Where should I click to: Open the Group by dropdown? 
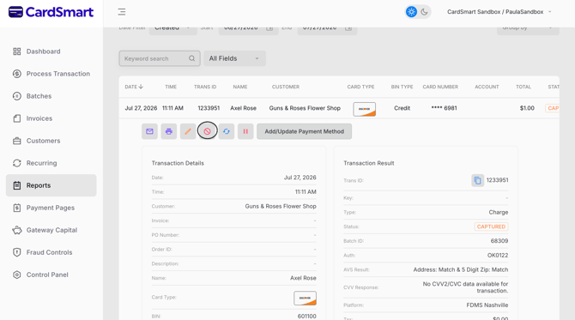[x=528, y=30]
